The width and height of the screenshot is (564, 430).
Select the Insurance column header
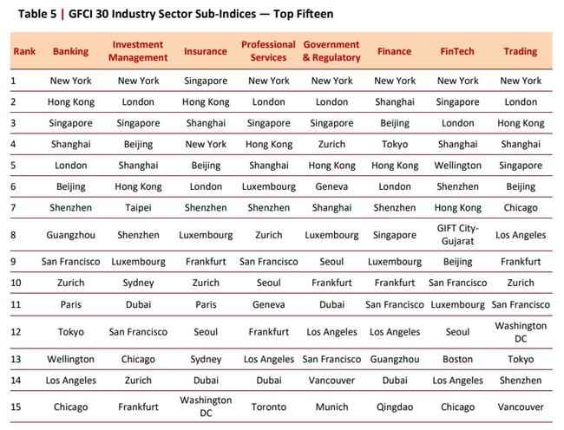(206, 51)
